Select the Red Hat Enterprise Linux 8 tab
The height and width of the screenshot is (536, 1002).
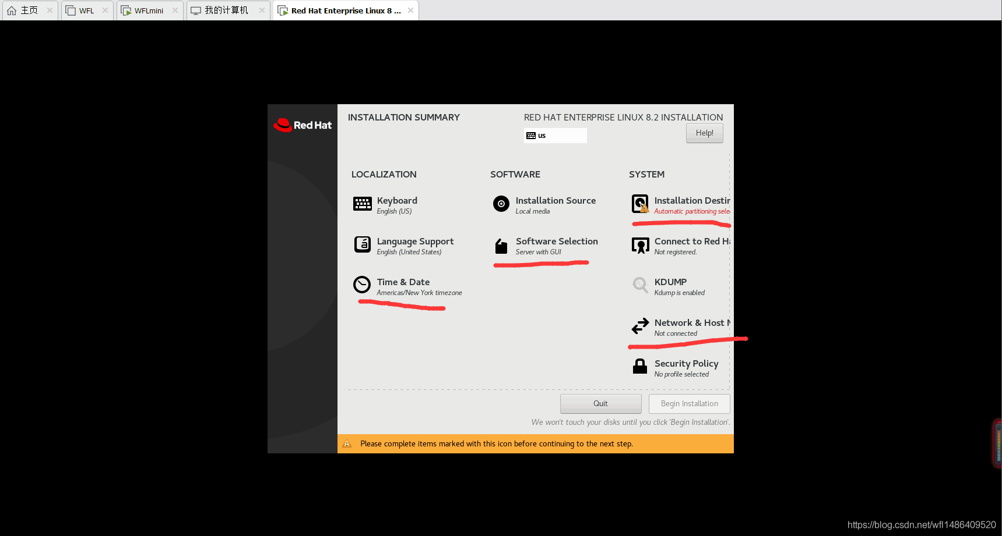pyautogui.click(x=346, y=10)
